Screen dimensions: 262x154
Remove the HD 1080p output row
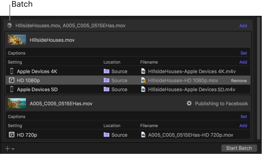[x=239, y=81]
